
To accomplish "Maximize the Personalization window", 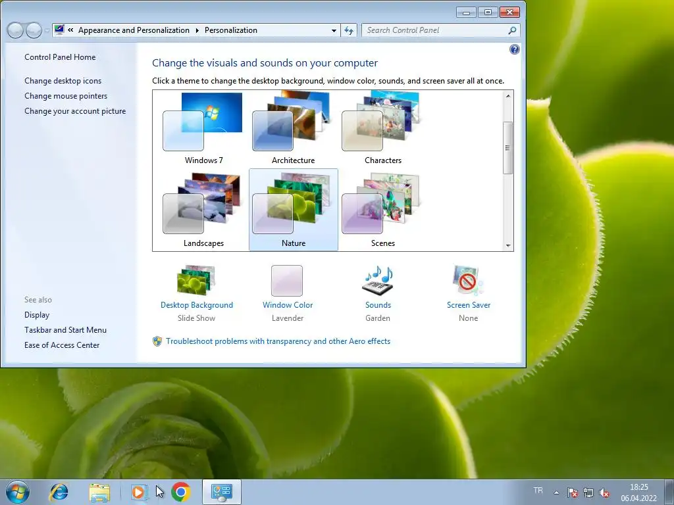I will click(x=488, y=12).
